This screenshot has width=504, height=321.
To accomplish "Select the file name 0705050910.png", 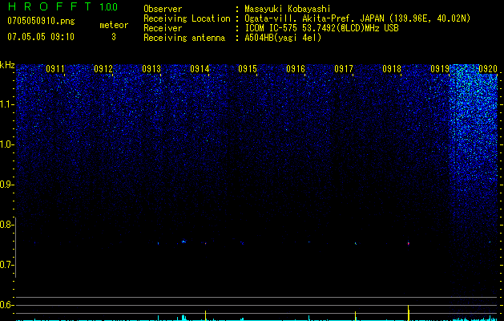I will coord(41,22).
